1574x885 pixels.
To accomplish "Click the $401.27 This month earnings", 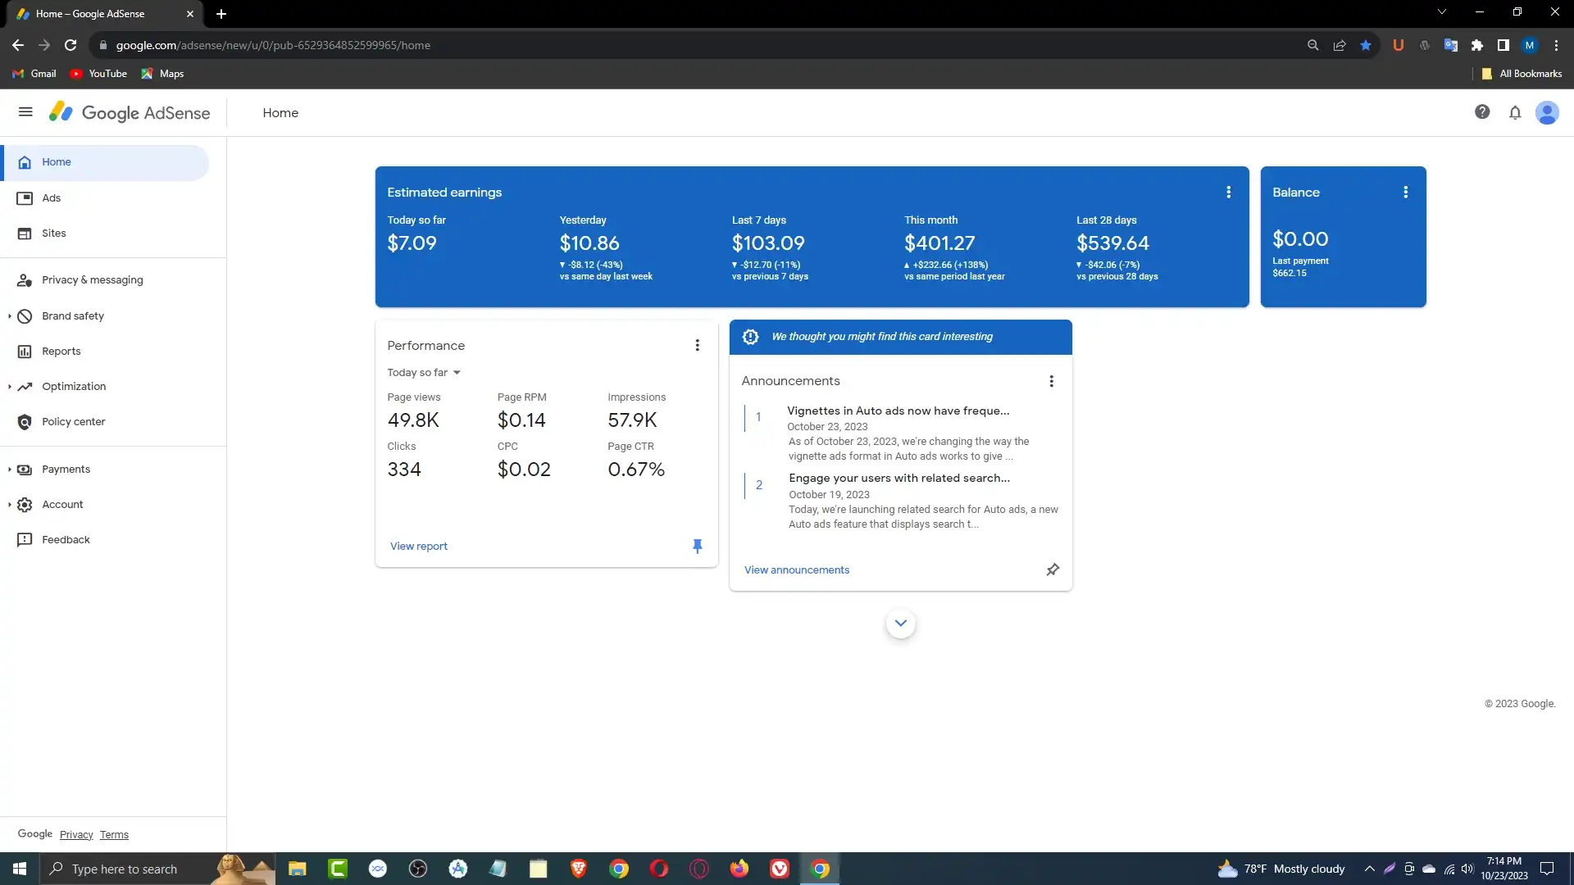I will point(939,243).
